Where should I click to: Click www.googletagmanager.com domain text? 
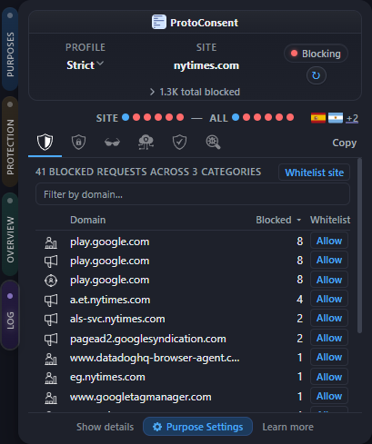[x=141, y=397]
